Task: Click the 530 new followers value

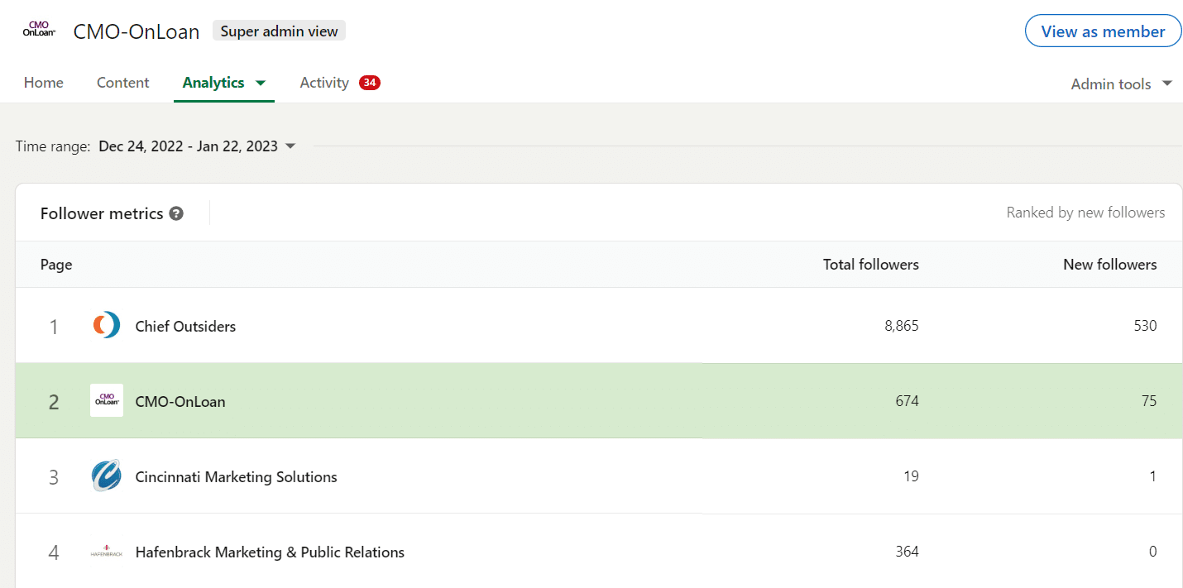Action: click(x=1145, y=326)
